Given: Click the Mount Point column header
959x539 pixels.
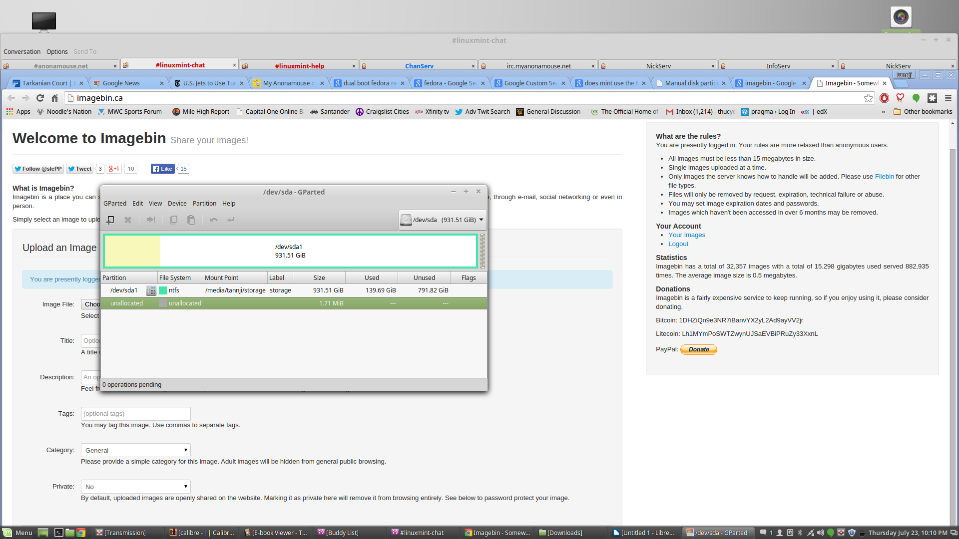Looking at the screenshot, I should 235,278.
